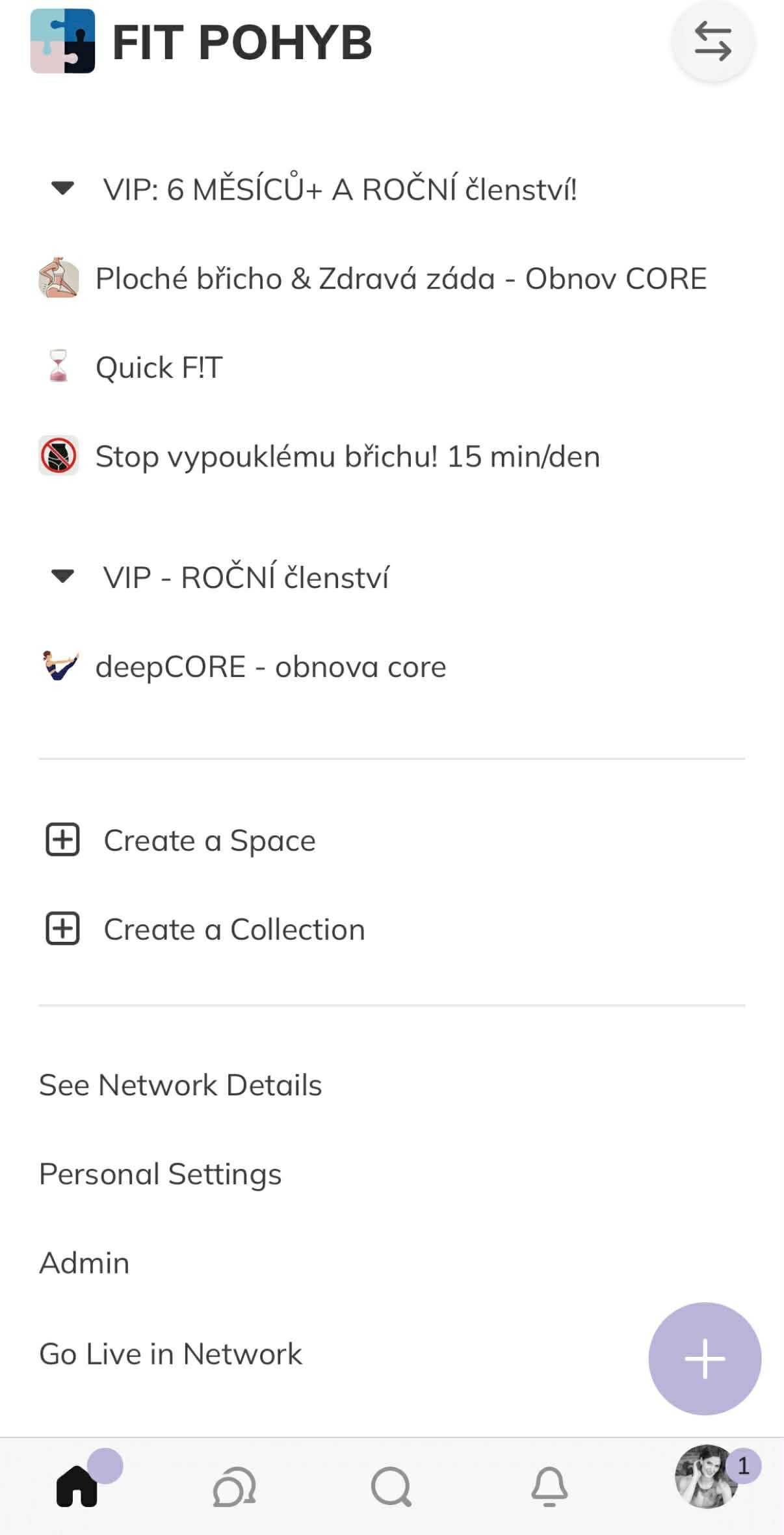Tap the network switcher arrows icon
784x1535 pixels.
[x=712, y=42]
